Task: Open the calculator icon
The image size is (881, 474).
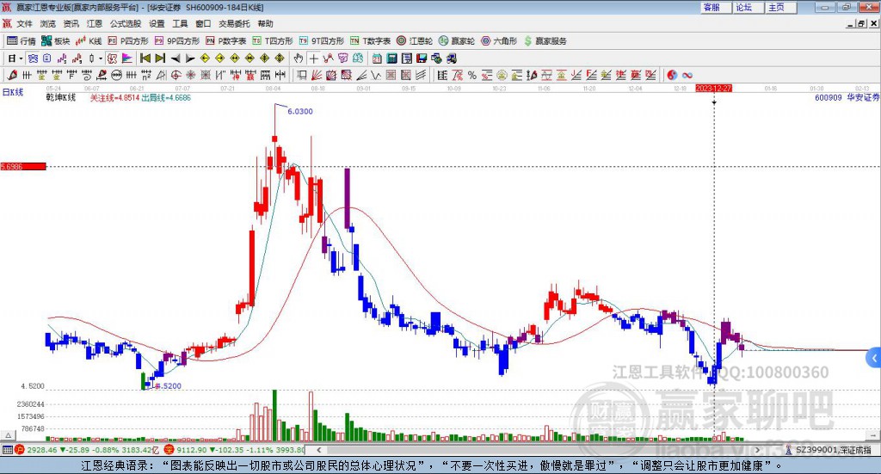Action: point(392,58)
